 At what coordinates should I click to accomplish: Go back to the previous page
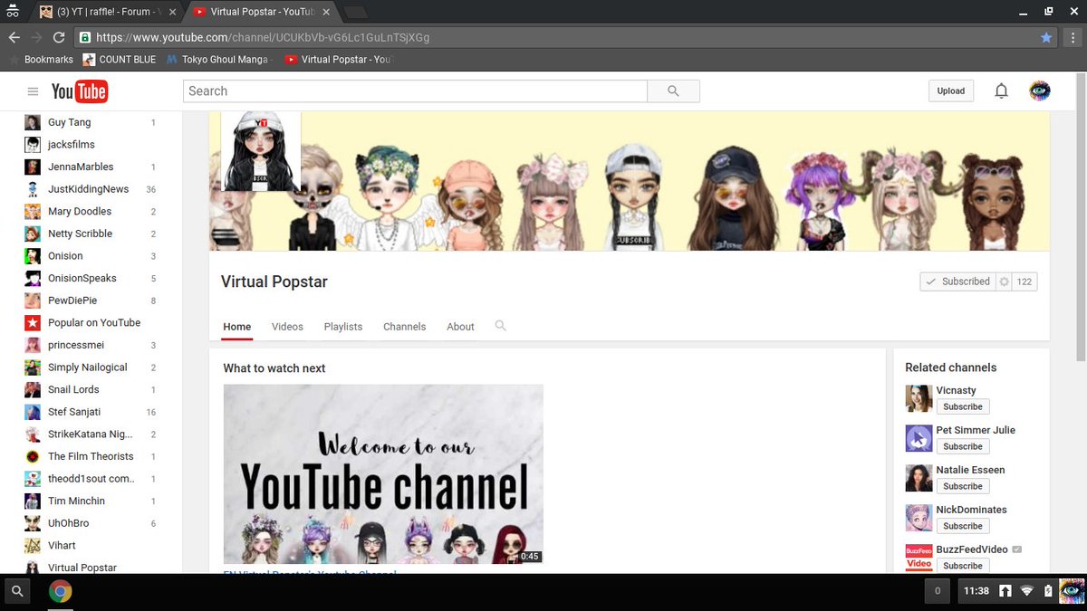click(x=14, y=38)
